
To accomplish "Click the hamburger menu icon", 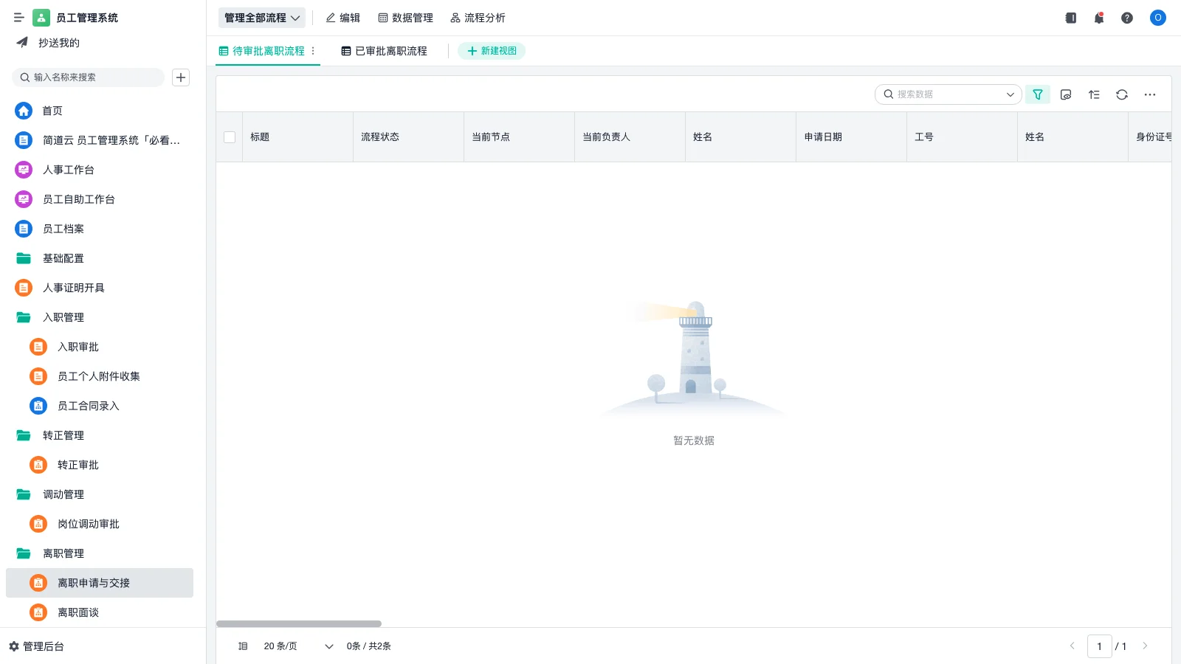I will coord(19,17).
